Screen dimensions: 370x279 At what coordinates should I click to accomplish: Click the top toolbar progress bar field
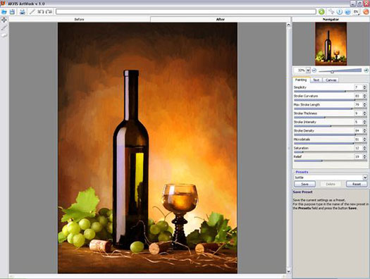pos(186,11)
